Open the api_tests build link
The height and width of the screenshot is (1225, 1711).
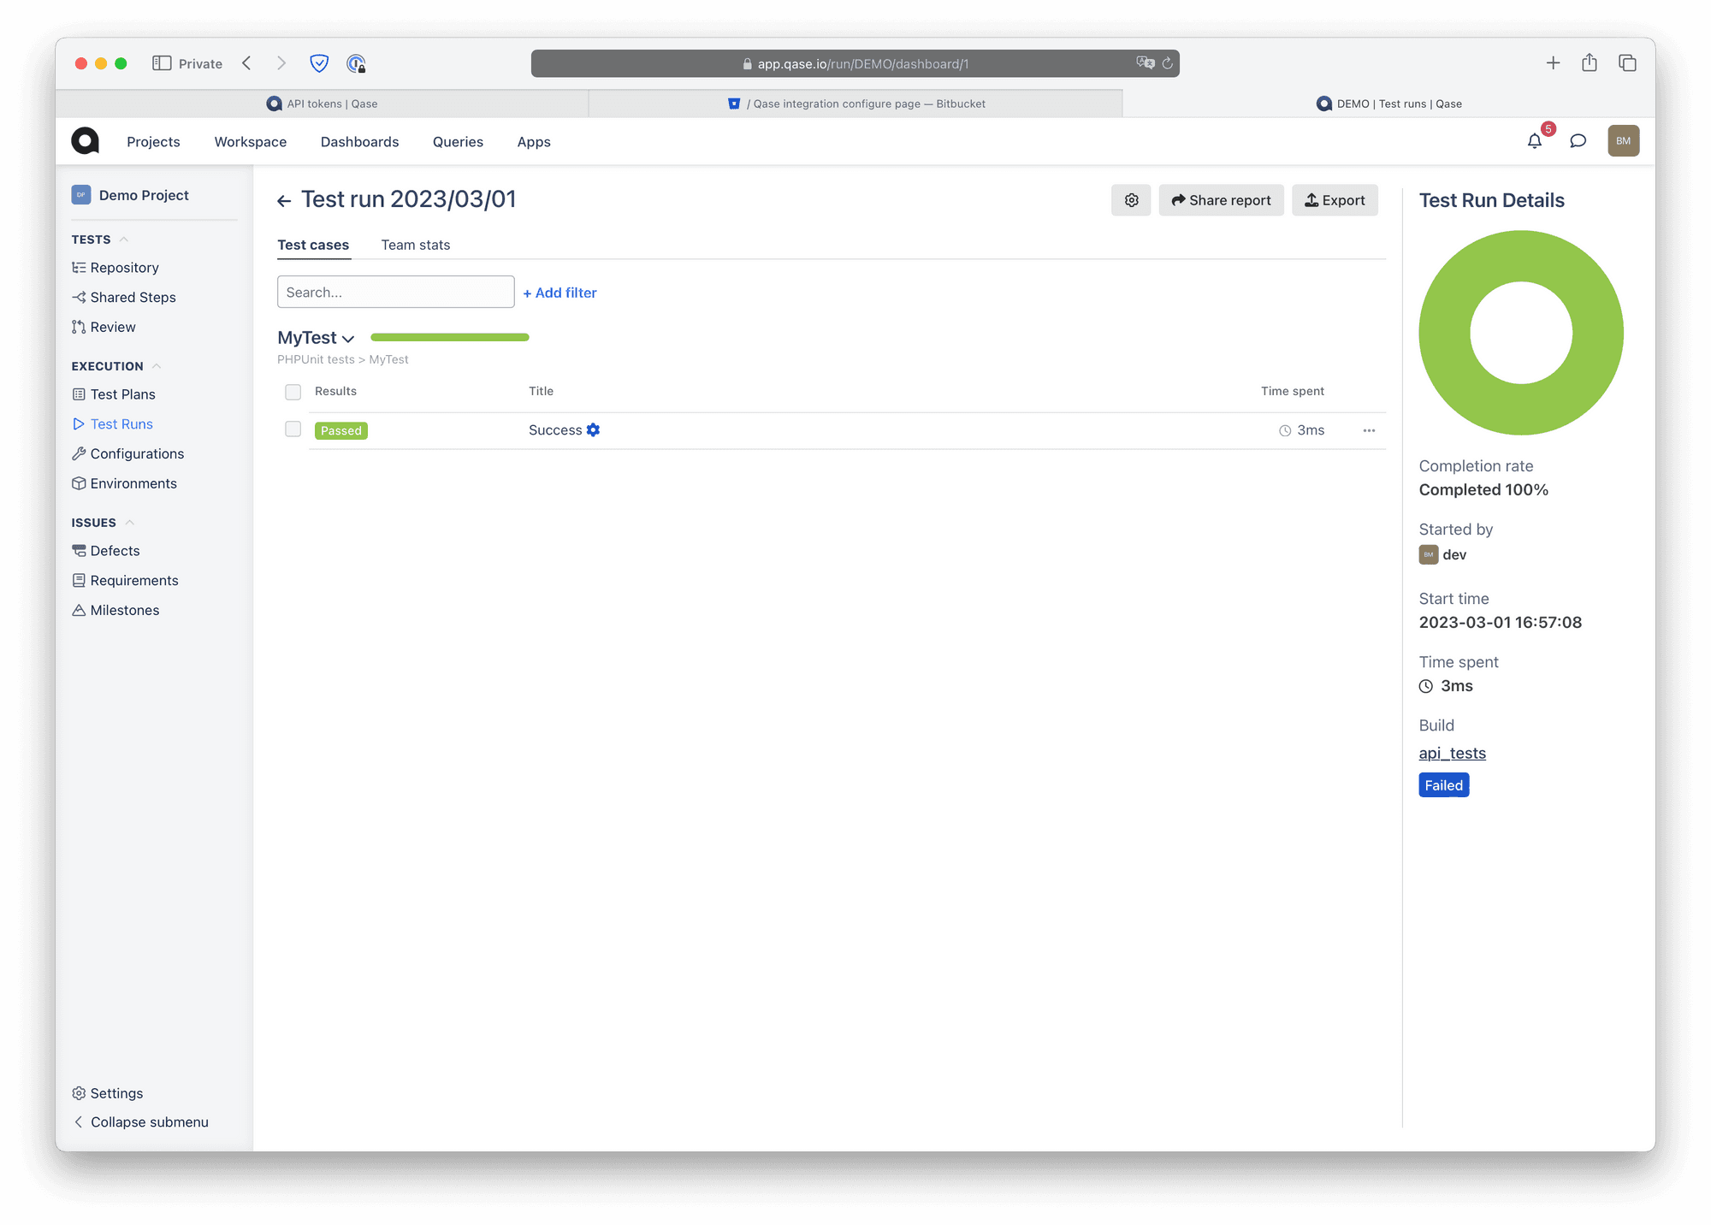pyautogui.click(x=1453, y=753)
